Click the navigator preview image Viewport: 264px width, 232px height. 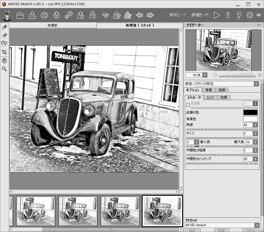click(224, 50)
